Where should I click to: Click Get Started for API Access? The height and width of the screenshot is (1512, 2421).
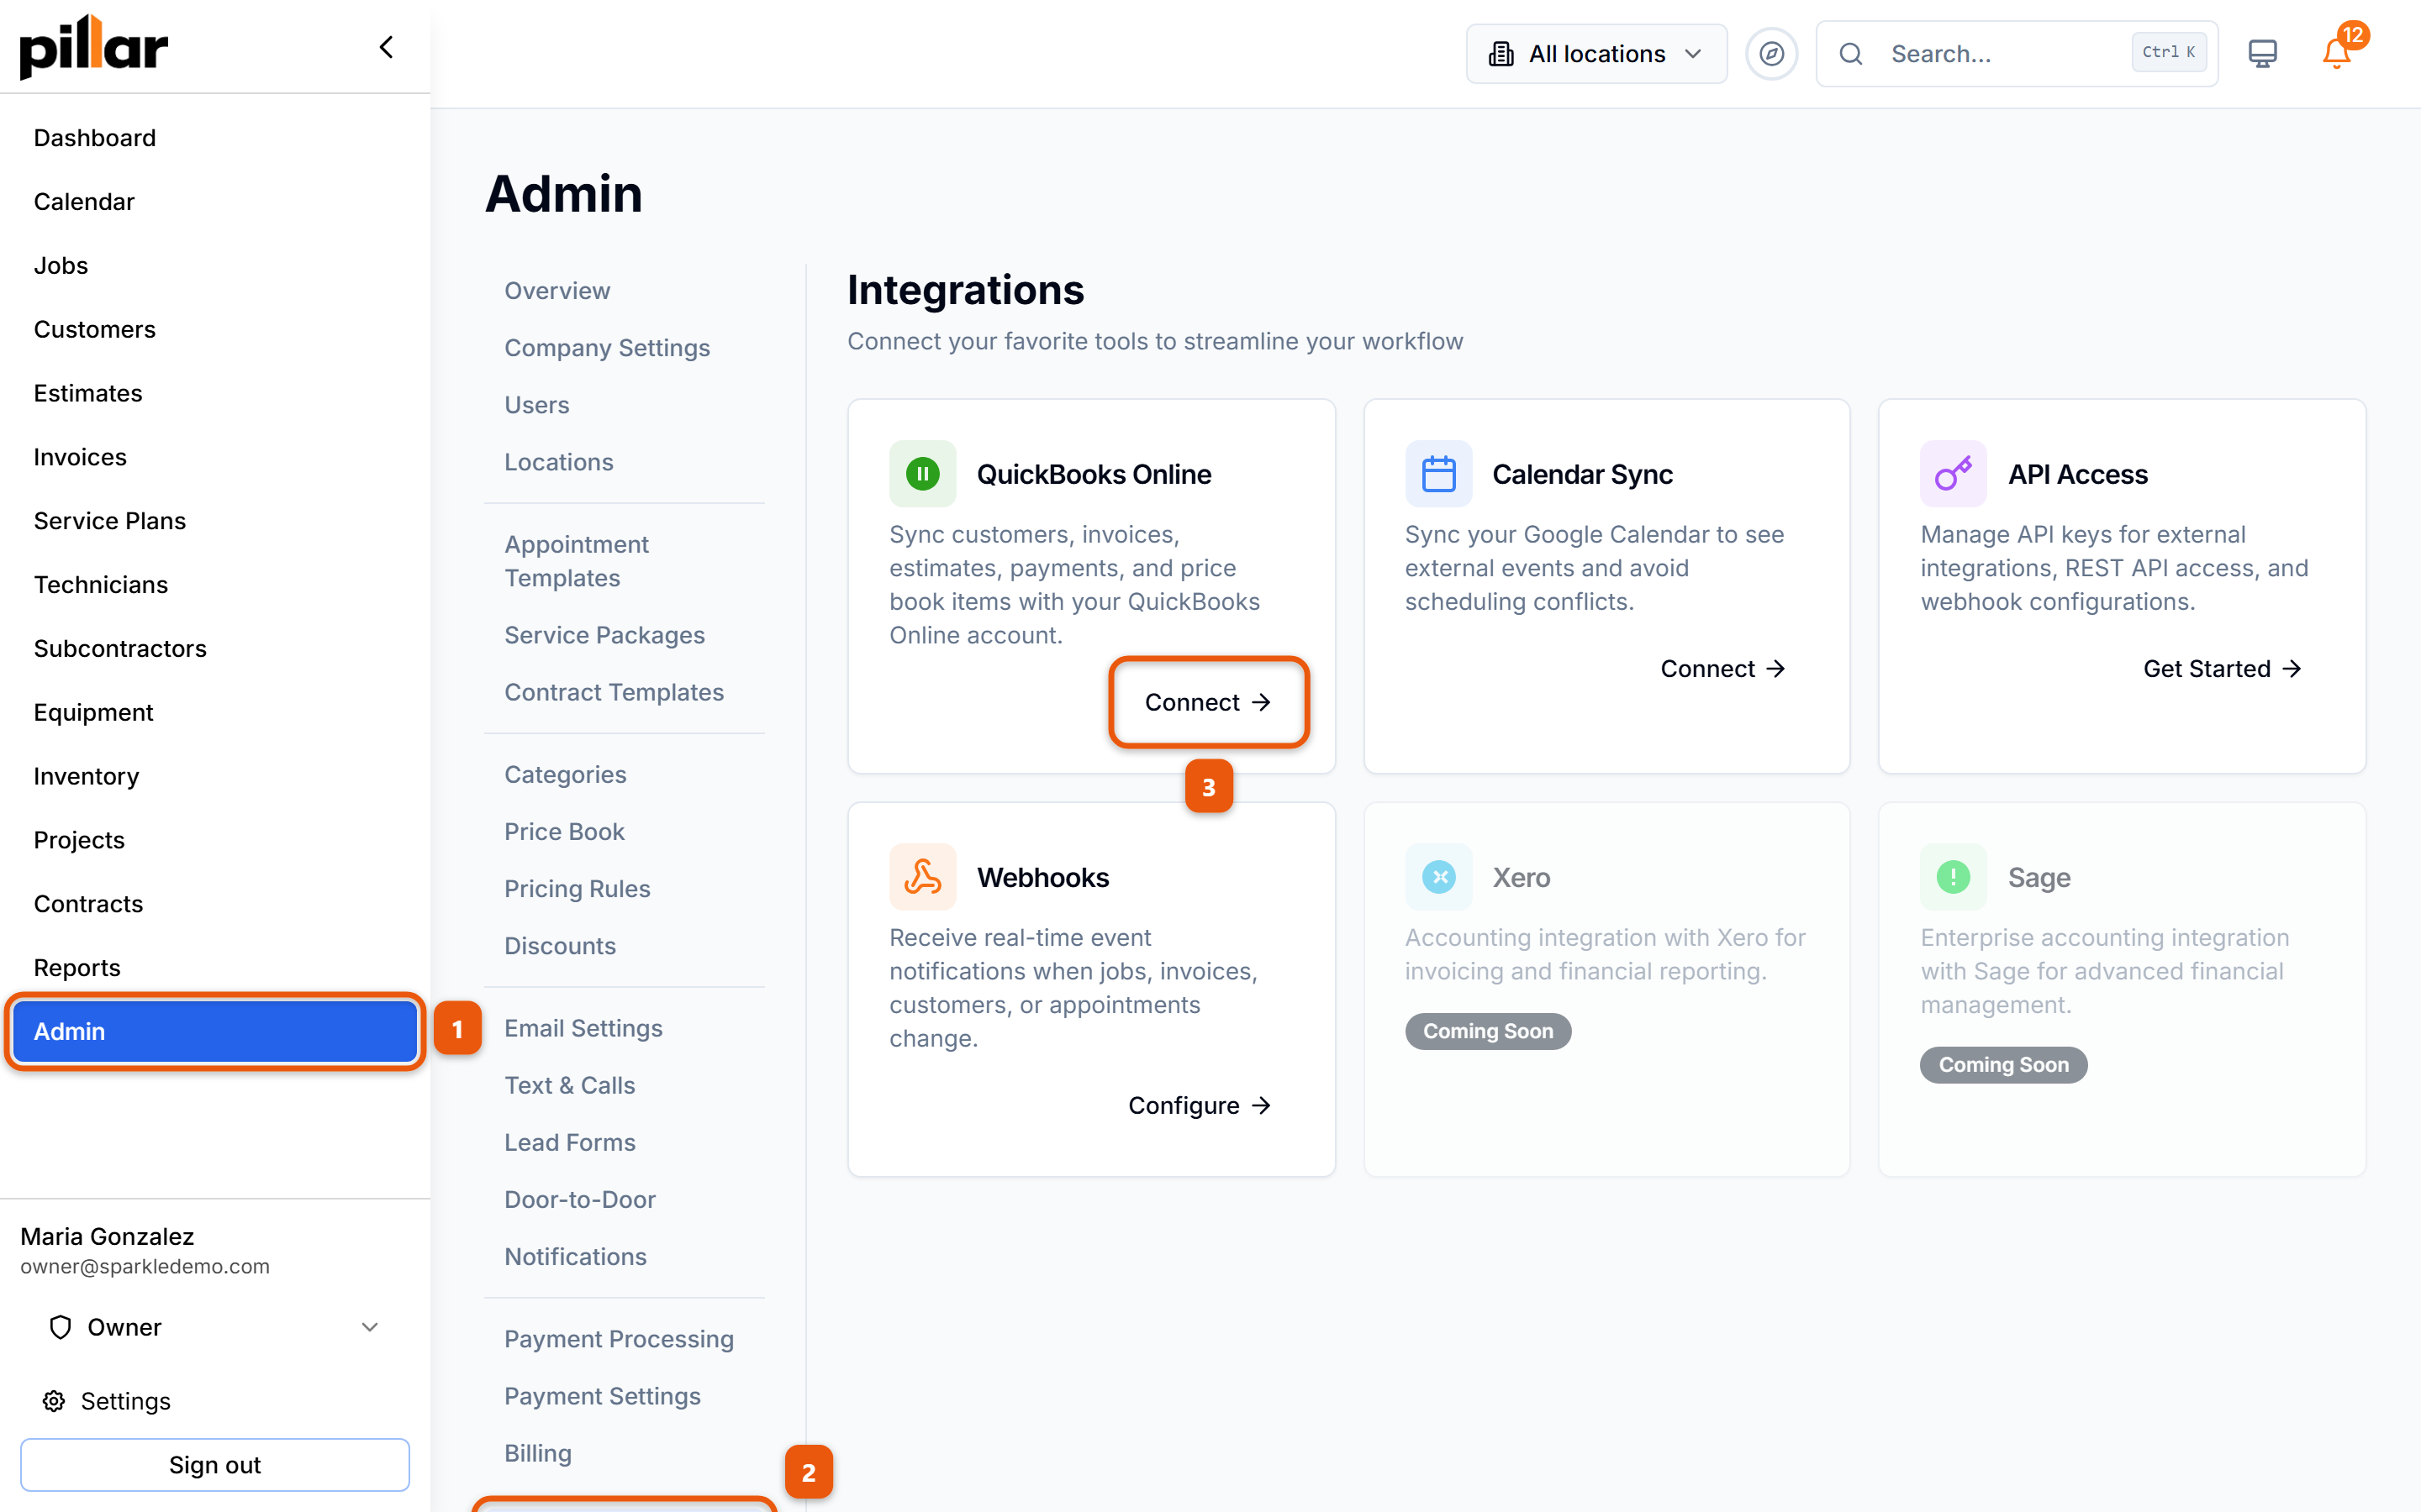click(2222, 669)
